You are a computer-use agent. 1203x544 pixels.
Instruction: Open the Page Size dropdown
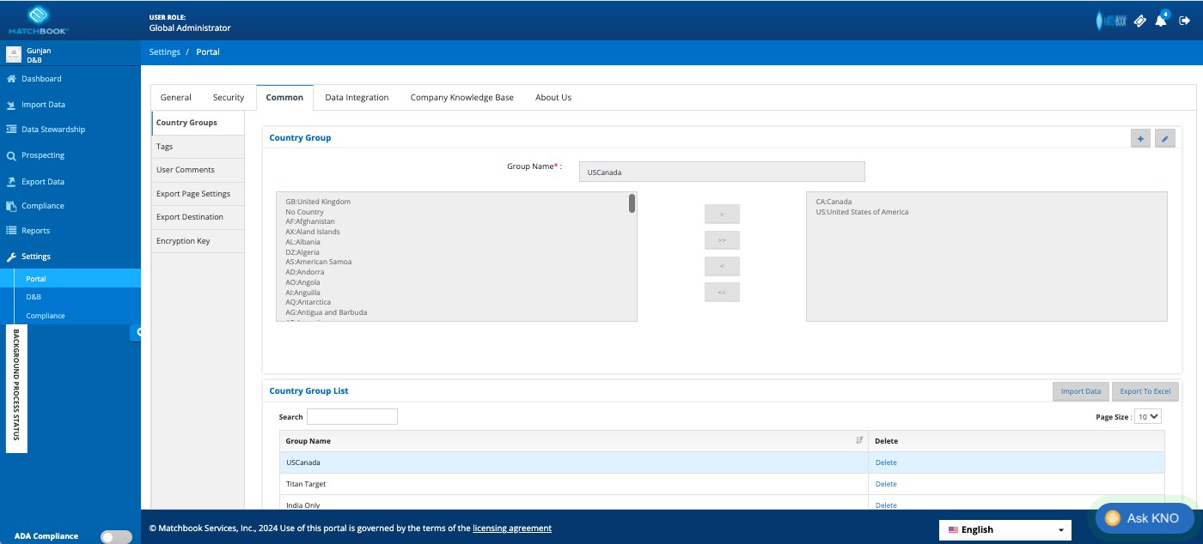click(x=1148, y=416)
